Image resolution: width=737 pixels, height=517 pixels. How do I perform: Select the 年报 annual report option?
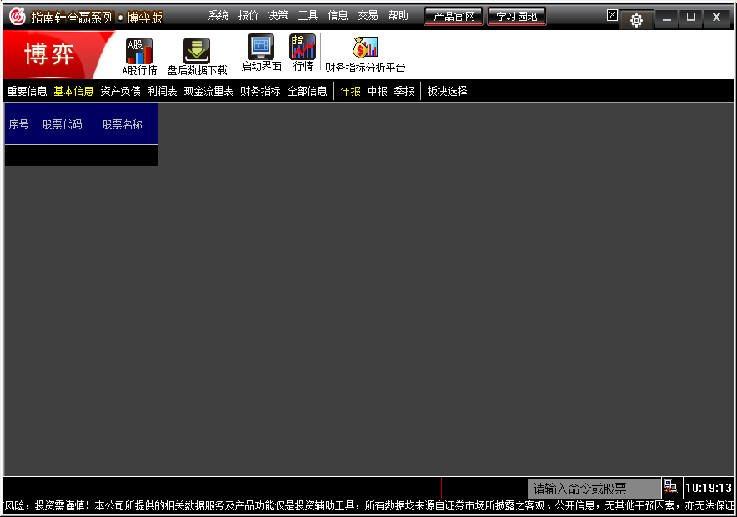click(x=350, y=91)
